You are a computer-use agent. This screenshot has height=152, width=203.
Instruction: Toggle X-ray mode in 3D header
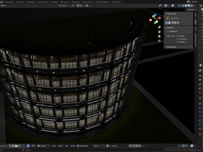coord(179,5)
